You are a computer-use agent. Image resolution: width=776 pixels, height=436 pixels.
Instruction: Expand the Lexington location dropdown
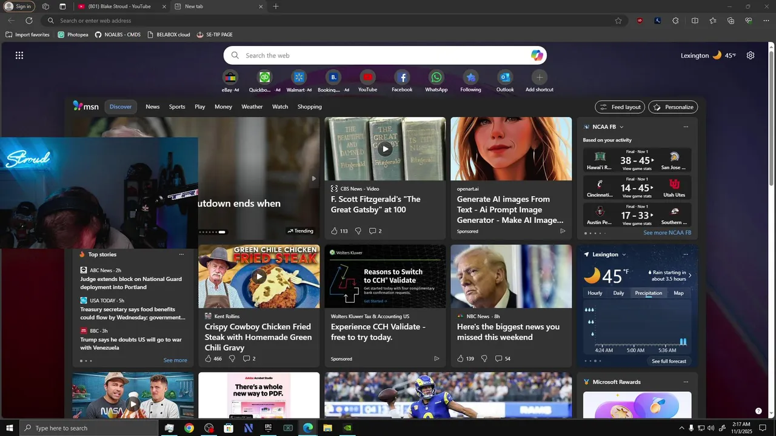point(624,254)
